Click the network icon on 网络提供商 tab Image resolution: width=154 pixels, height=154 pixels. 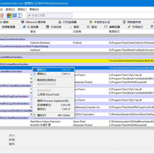pyautogui.click(x=124, y=22)
